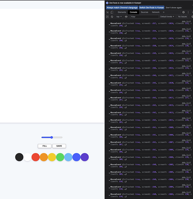This screenshot has height=199, width=193.
Task: Click Don't show again
Action: pos(174,8)
